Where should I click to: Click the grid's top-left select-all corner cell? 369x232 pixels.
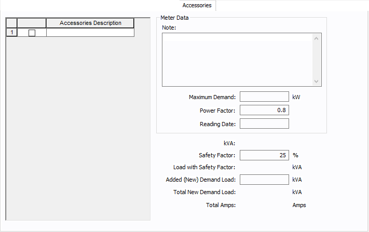point(11,23)
